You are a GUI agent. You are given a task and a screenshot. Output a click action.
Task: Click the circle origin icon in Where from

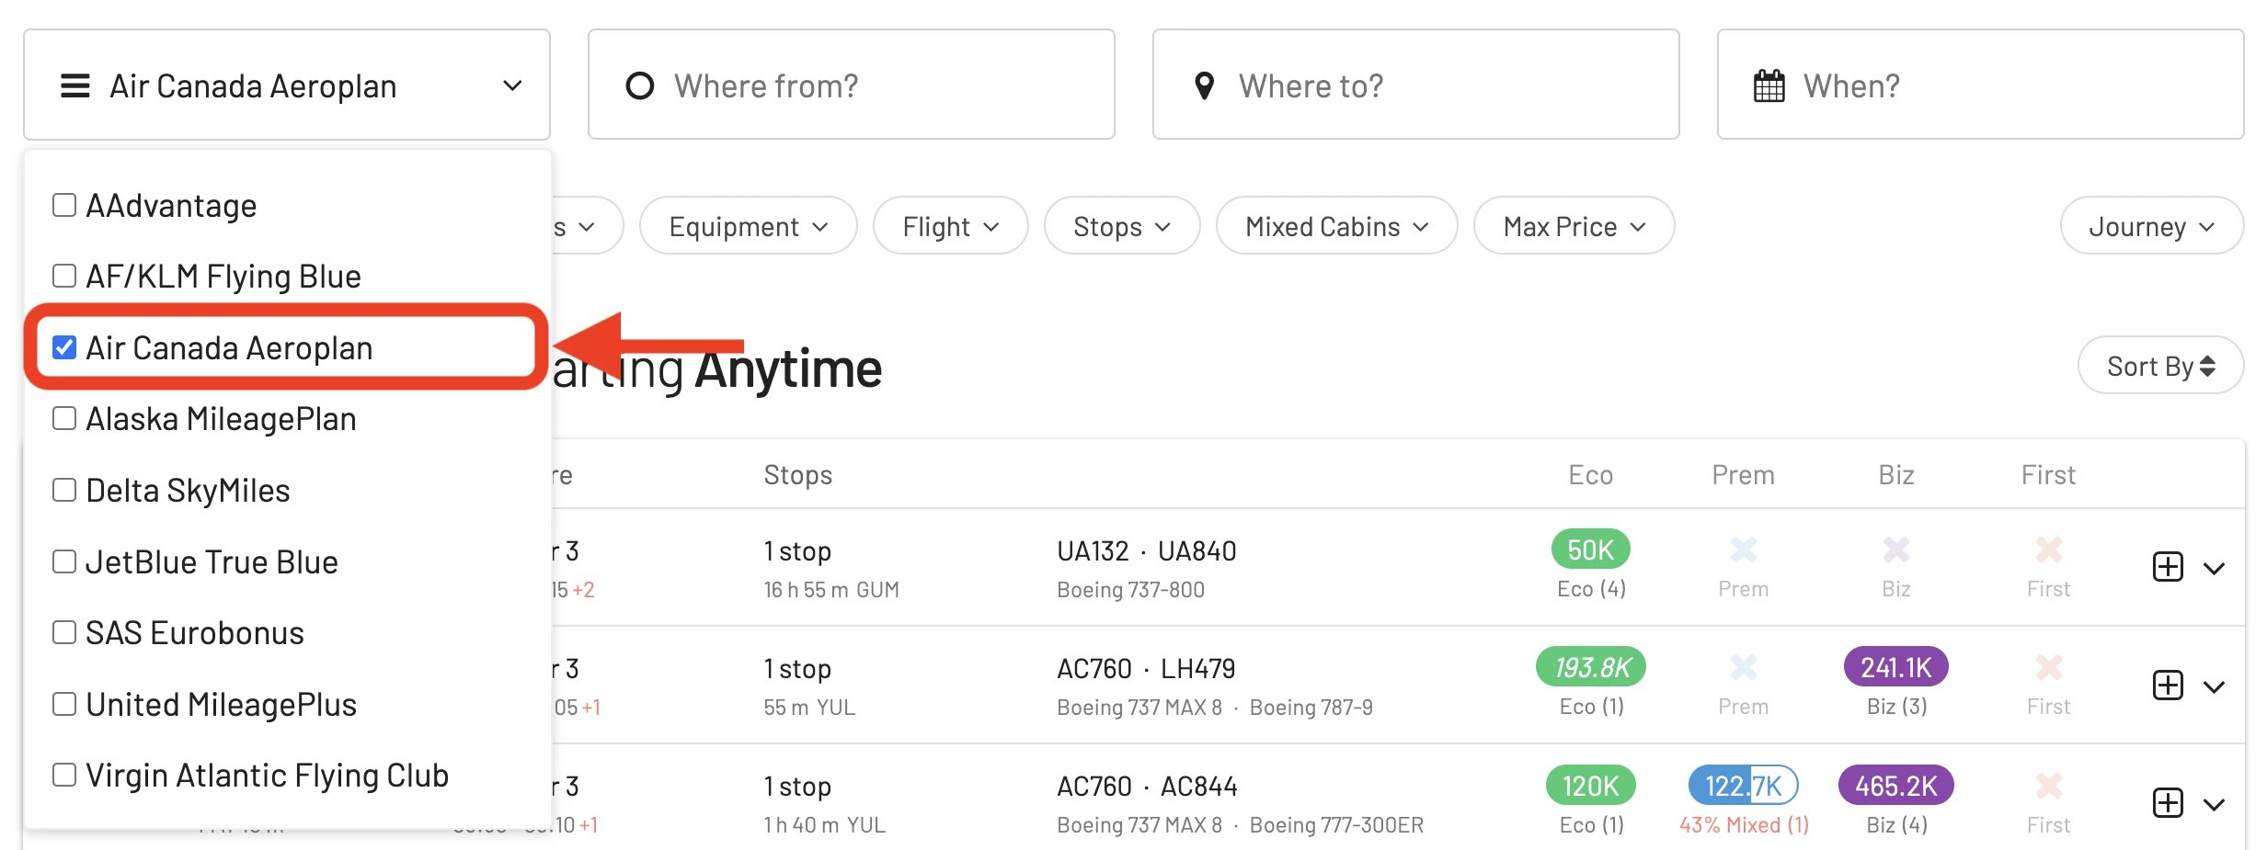pyautogui.click(x=639, y=85)
